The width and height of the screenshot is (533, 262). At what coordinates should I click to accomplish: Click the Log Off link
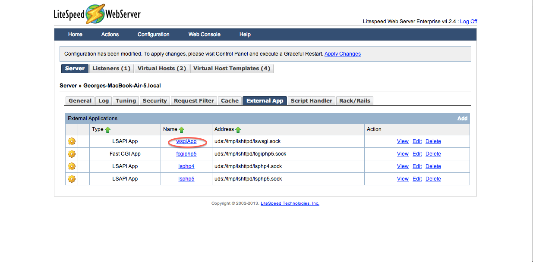(469, 22)
